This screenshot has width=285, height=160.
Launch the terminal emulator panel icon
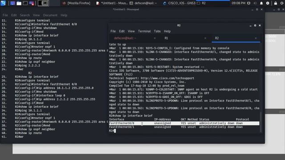[25, 3]
